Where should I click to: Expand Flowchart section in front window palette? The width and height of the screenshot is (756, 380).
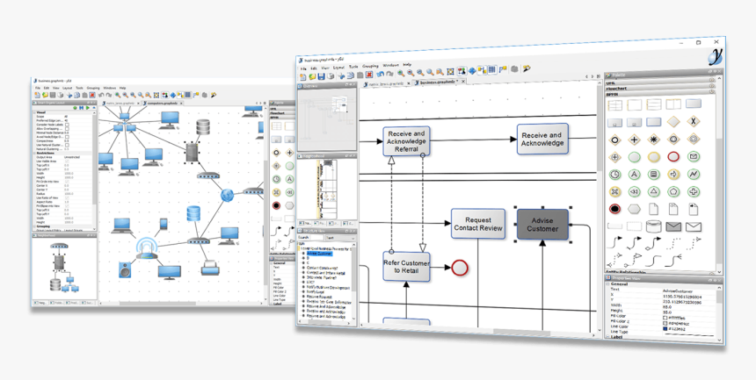(x=660, y=88)
